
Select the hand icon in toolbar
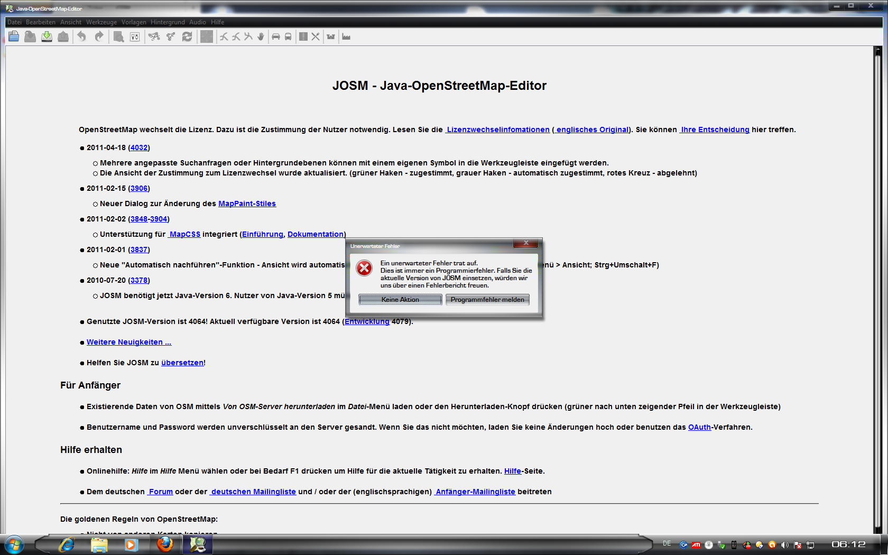click(x=261, y=36)
